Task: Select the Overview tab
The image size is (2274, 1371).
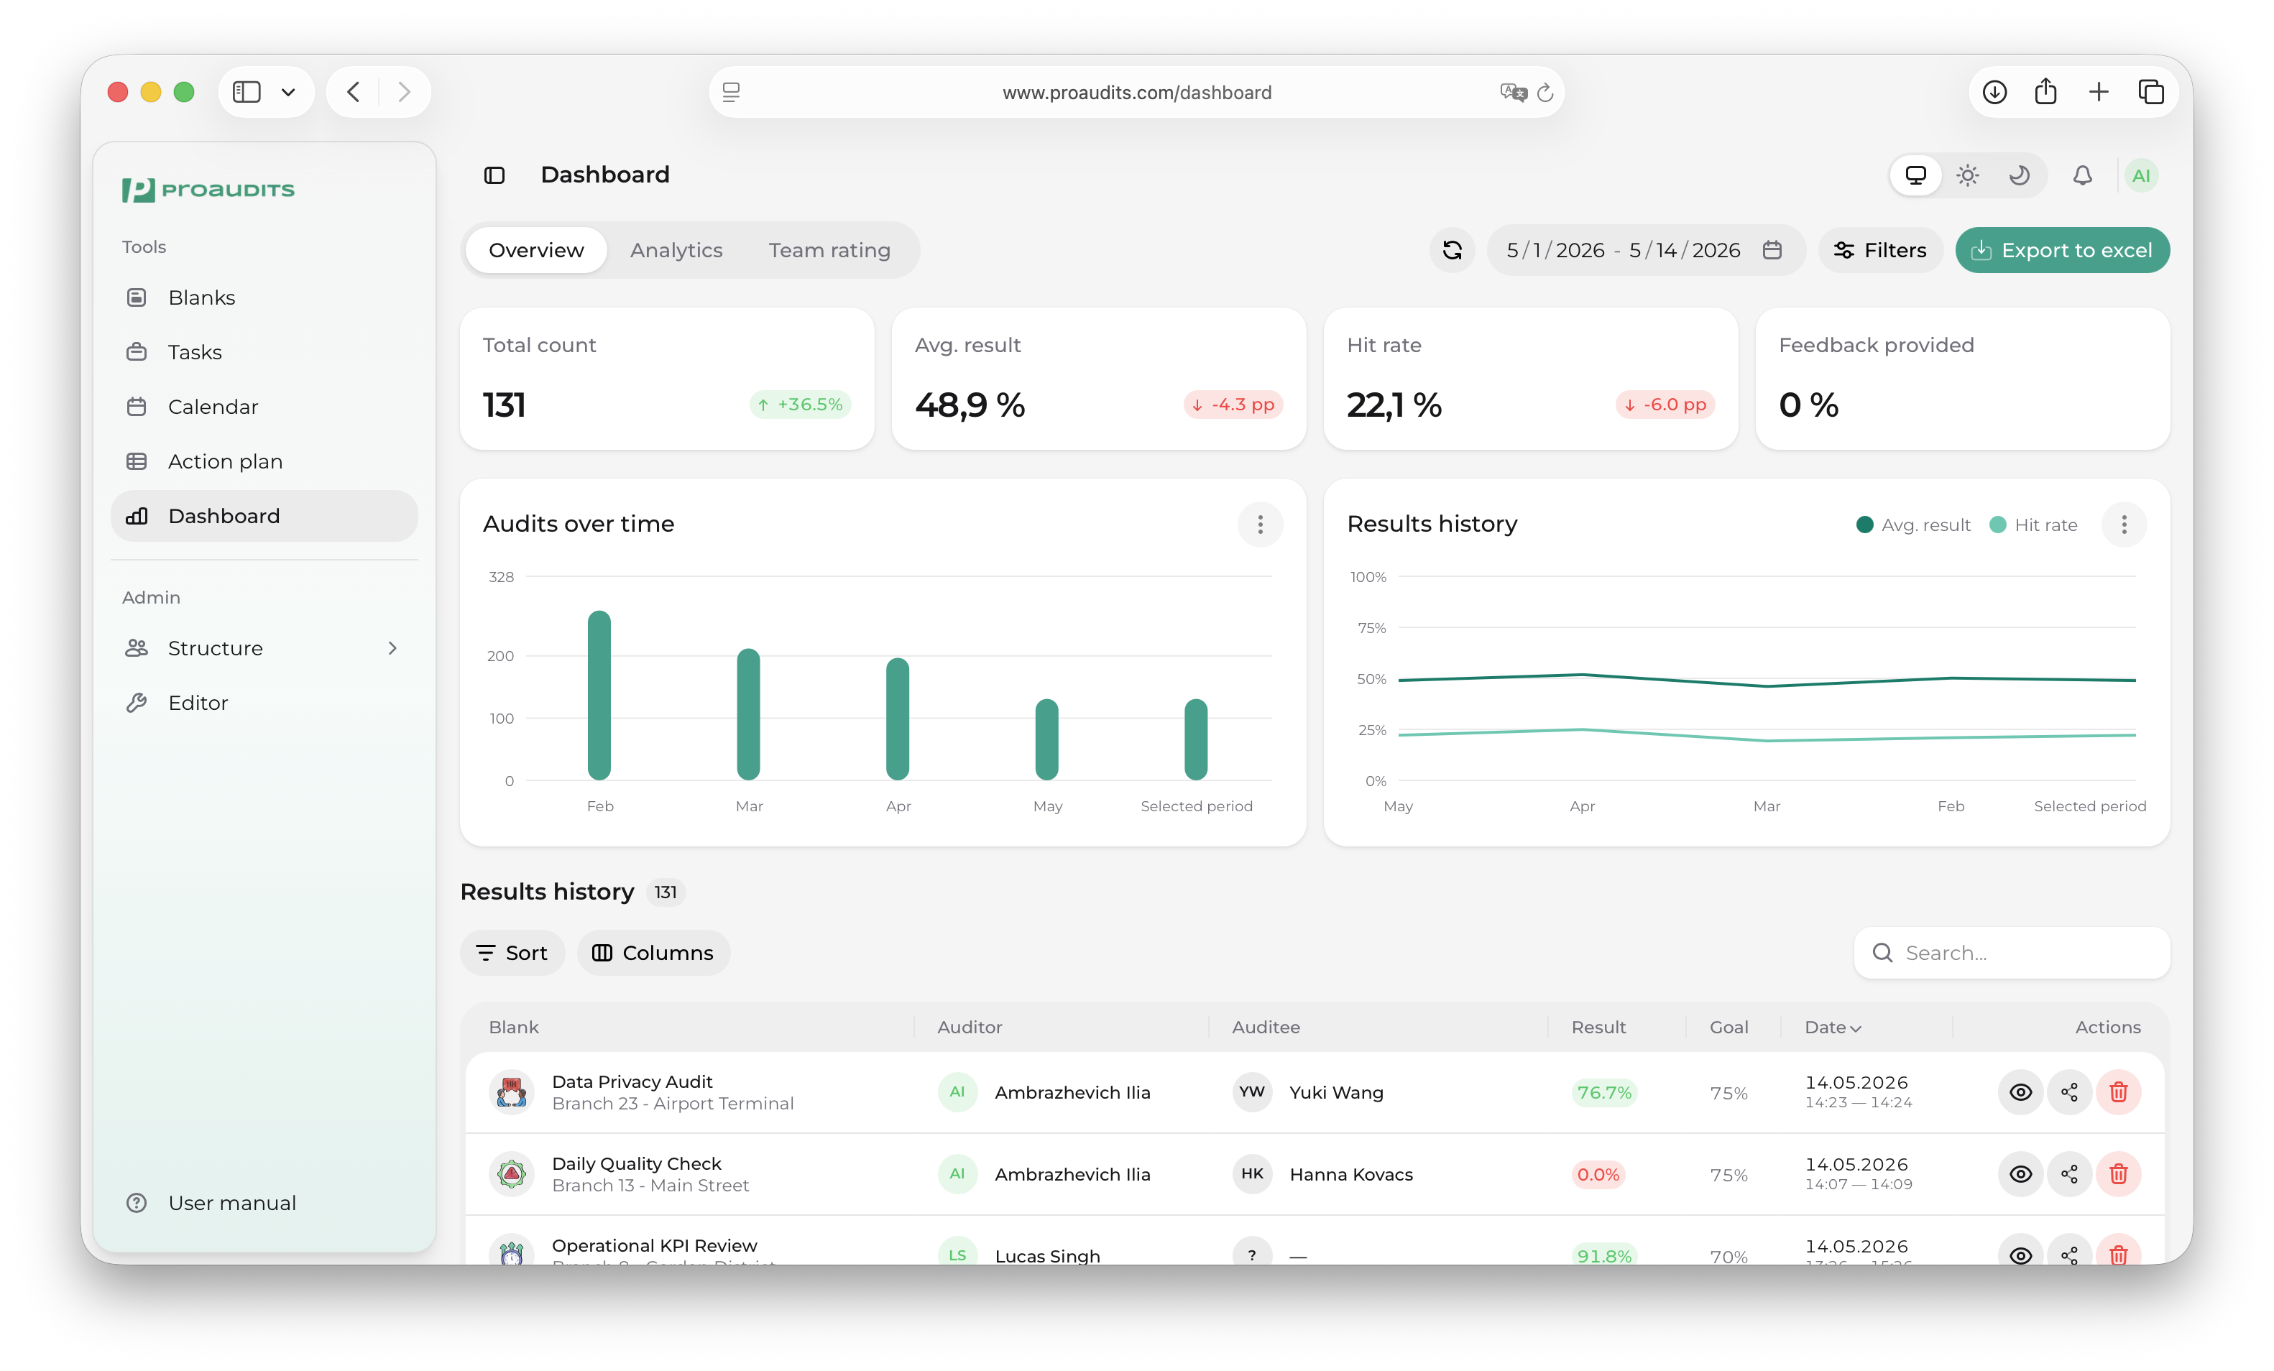Action: (x=536, y=250)
